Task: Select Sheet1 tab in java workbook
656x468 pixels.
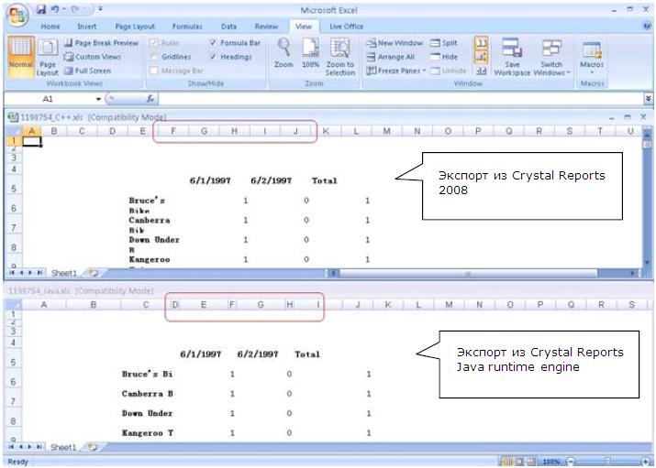Action: pyautogui.click(x=63, y=447)
